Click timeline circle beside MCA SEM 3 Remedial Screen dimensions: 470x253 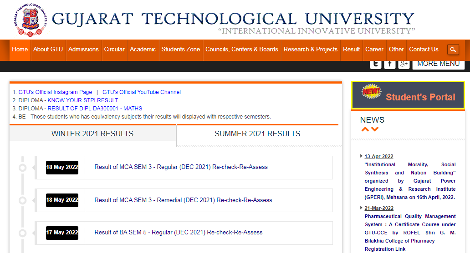pyautogui.click(x=22, y=200)
